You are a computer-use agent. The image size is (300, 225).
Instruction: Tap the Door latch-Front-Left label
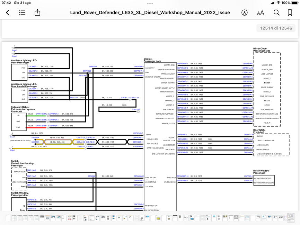tap(259, 131)
